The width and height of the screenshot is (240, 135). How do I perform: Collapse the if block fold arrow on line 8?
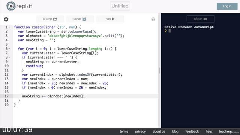(9, 57)
